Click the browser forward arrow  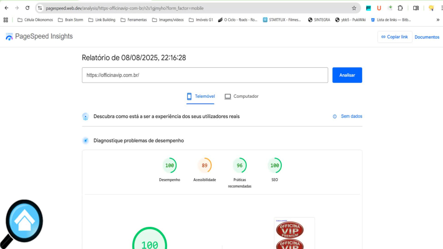[17, 8]
